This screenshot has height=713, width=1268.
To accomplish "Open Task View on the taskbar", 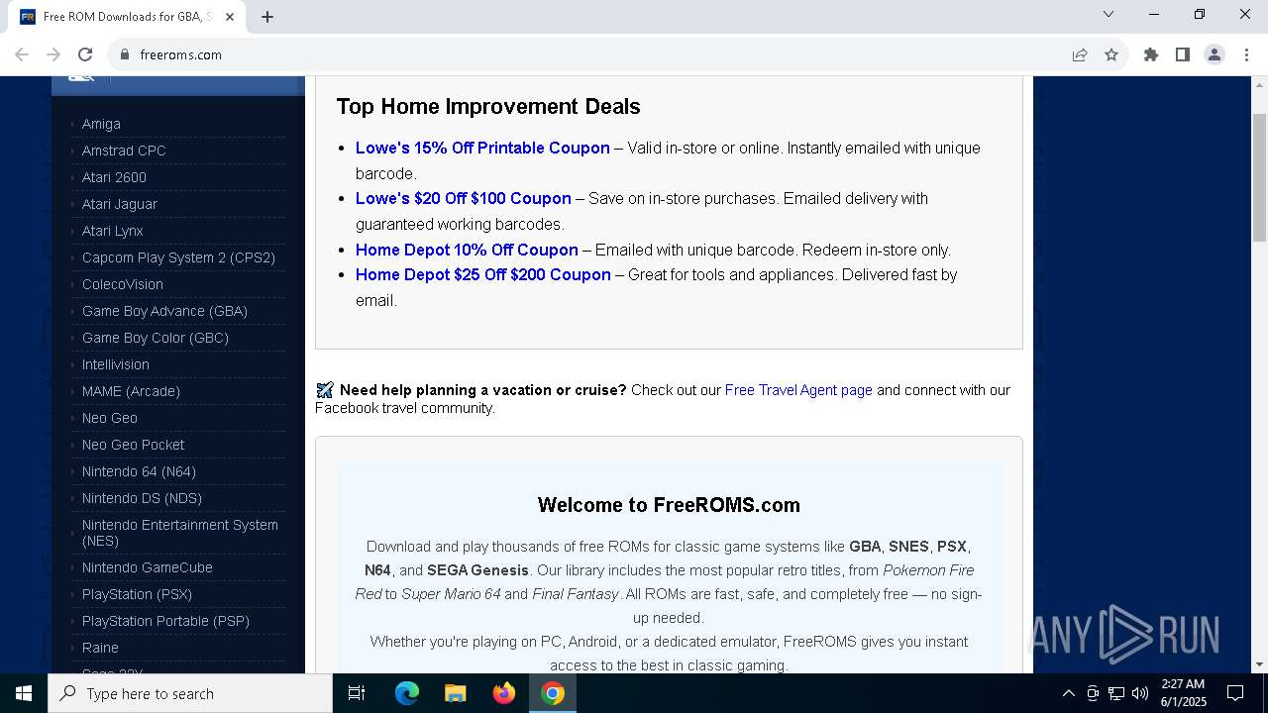I will tap(357, 693).
